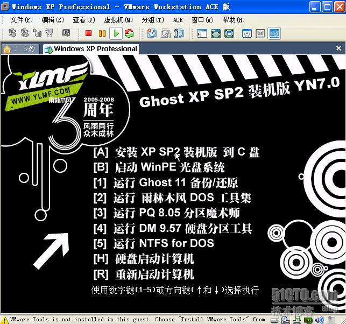This screenshot has width=346, height=324.
Task: Minimize the VMware Workstation window
Action: pos(315,6)
